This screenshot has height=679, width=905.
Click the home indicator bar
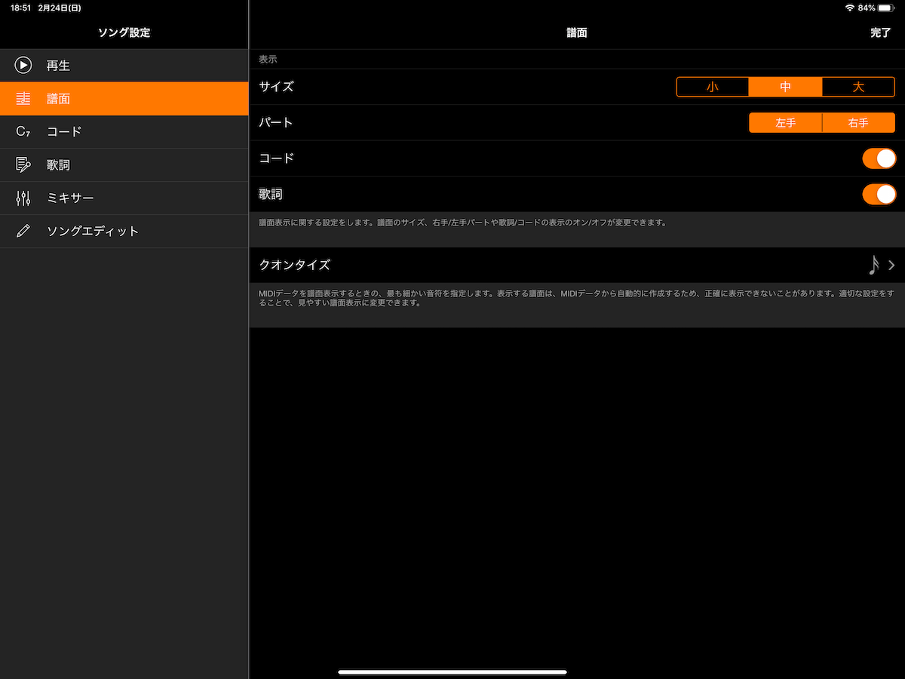(x=452, y=671)
